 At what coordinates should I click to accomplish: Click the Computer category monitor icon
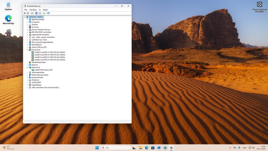click(x=30, y=22)
